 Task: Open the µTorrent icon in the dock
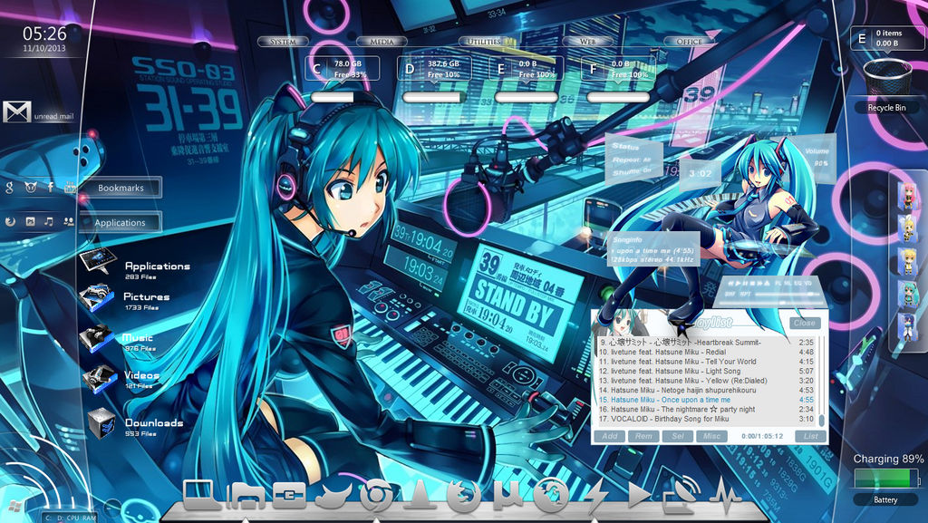click(x=507, y=495)
